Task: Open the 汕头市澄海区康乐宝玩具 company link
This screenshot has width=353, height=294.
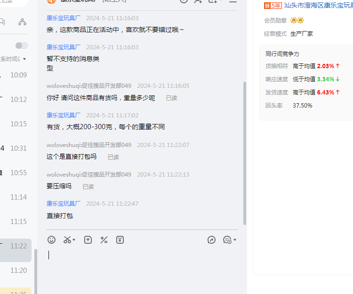Action: click(x=318, y=5)
